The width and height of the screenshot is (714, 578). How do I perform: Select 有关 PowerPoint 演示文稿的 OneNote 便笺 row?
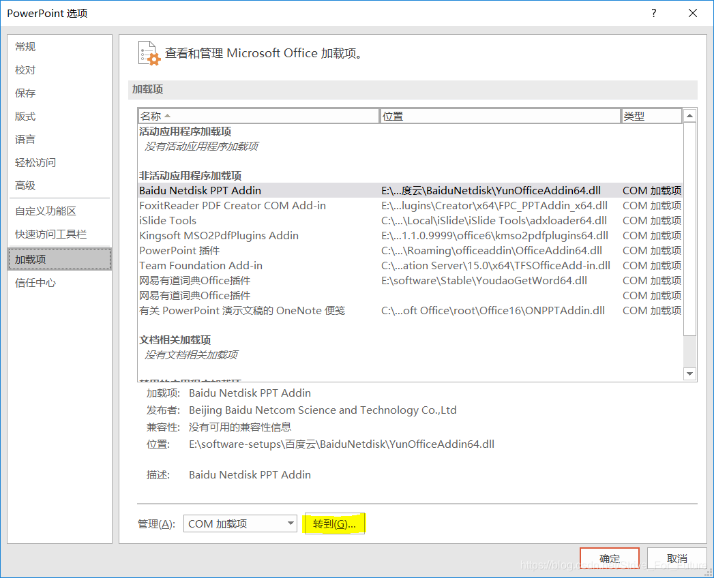click(x=410, y=311)
